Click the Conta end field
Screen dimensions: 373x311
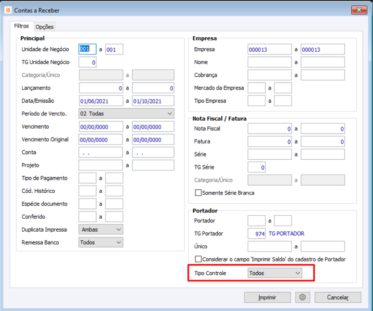tap(153, 152)
